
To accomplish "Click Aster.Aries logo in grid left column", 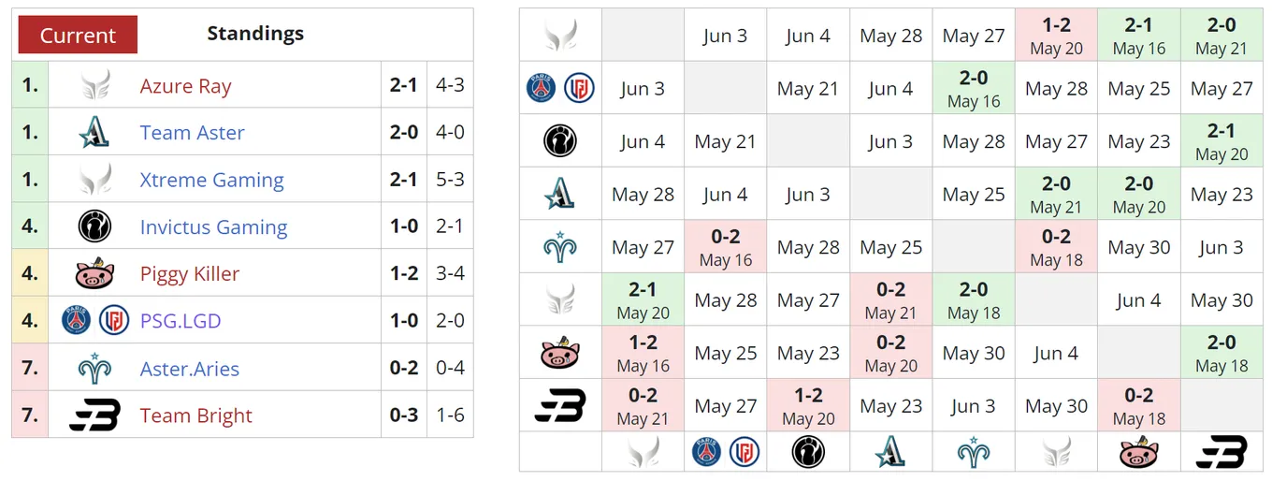I will pyautogui.click(x=560, y=247).
